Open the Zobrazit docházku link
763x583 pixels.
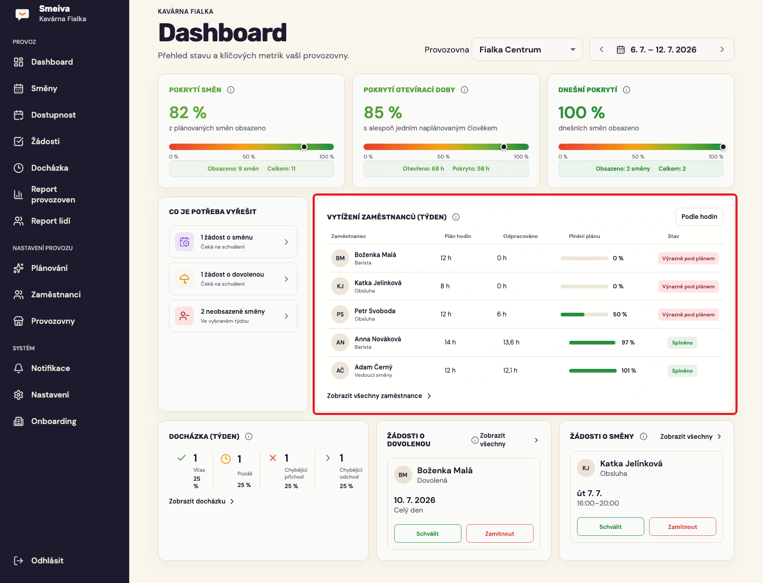click(x=201, y=501)
